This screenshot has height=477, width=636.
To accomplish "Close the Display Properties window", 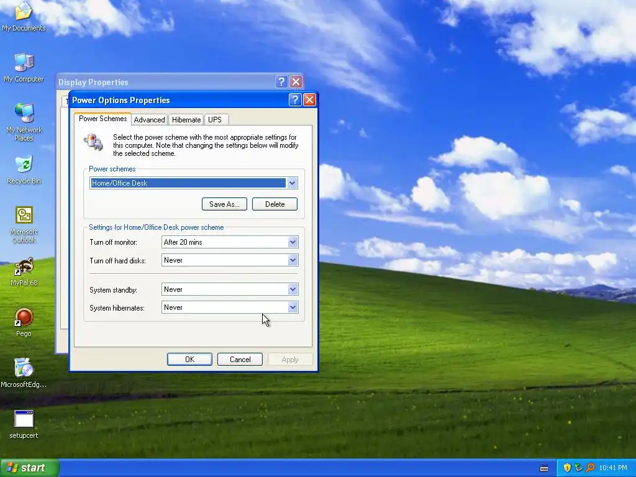I will click(x=296, y=82).
